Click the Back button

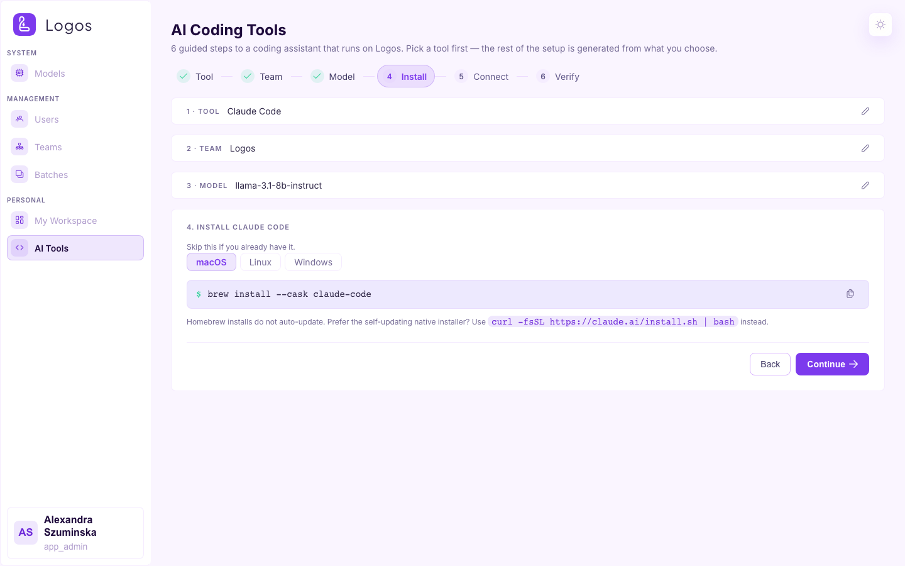tap(770, 364)
